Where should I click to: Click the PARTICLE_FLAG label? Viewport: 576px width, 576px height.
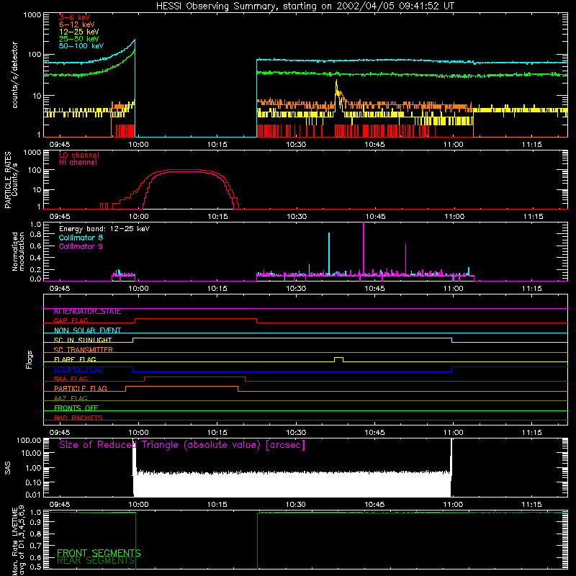[x=81, y=389]
